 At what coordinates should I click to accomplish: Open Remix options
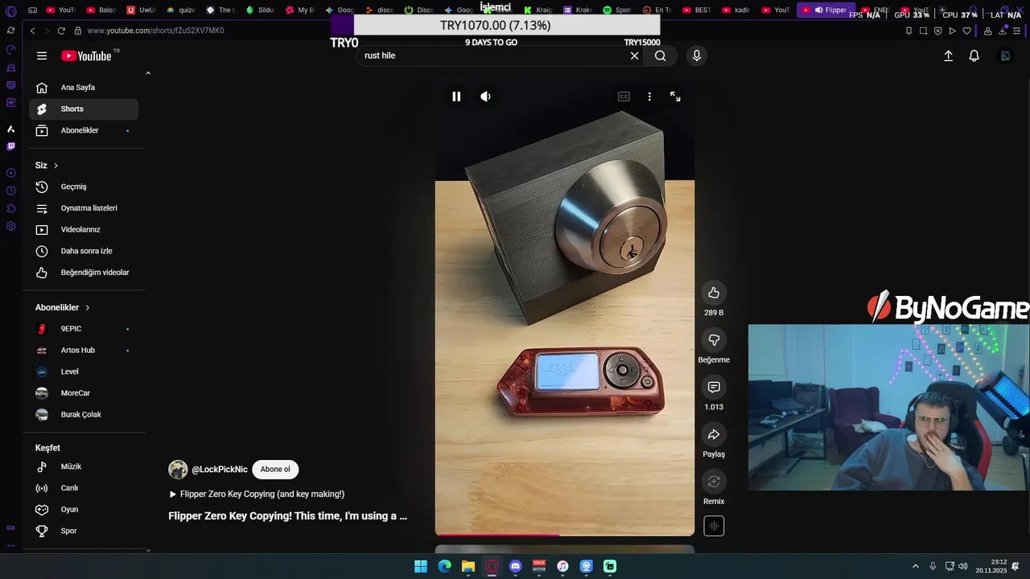(x=714, y=482)
